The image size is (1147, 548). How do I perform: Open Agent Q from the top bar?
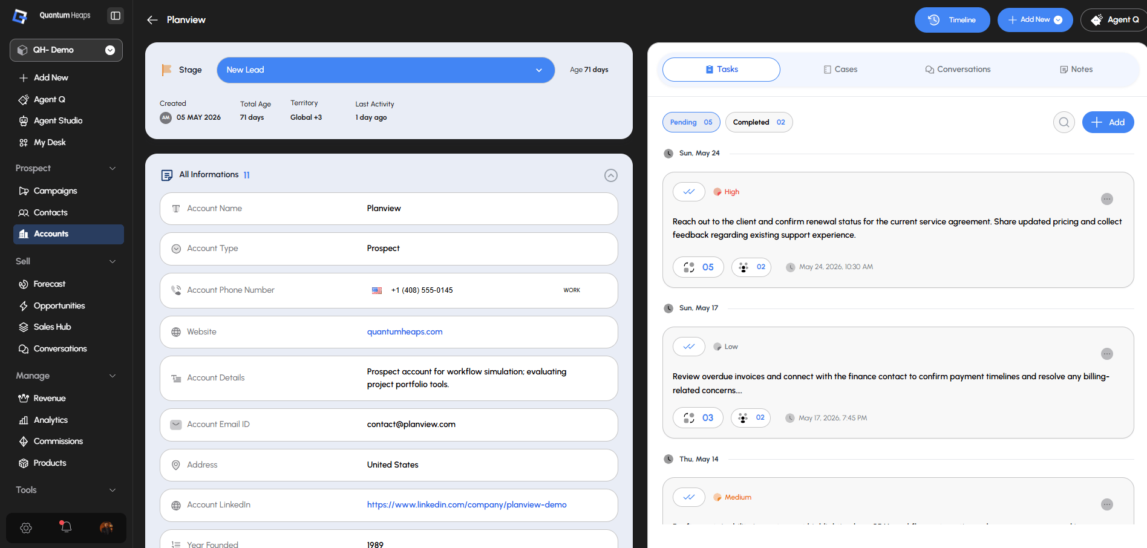tap(1115, 20)
